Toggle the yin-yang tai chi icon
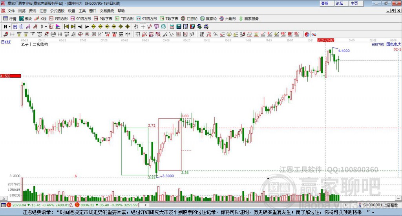This screenshot has height=216, width=402. (x=307, y=34)
